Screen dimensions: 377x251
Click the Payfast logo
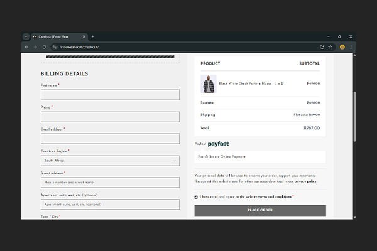point(218,144)
